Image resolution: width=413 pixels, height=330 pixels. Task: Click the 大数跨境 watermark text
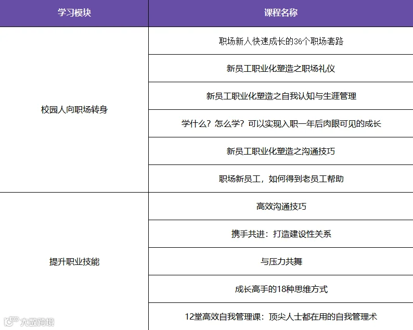(37, 322)
